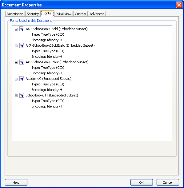Click the AcademyC font icon
The height and width of the screenshot is (188, 184).
click(22, 79)
